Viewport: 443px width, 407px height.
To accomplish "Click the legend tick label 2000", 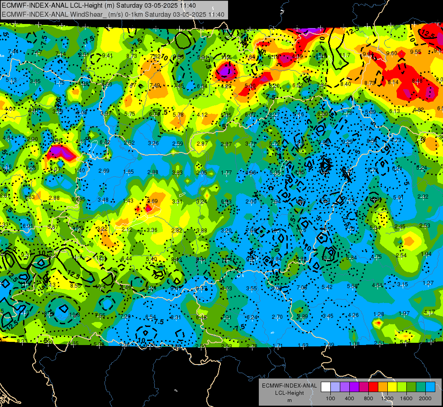I will click(x=425, y=398).
